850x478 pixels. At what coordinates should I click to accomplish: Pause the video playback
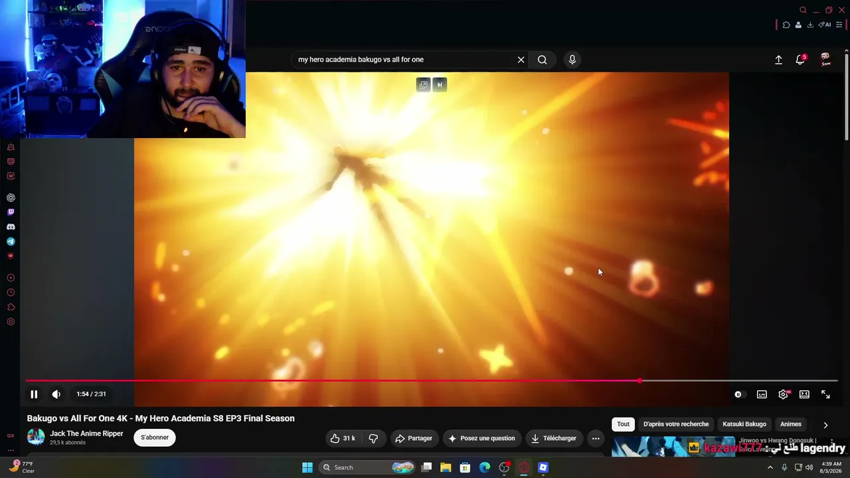(34, 394)
